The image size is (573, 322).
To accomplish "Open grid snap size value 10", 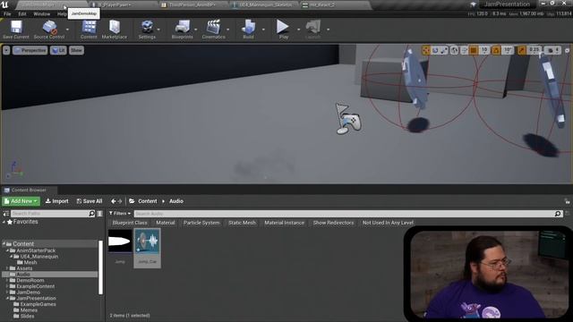I will tap(484, 50).
